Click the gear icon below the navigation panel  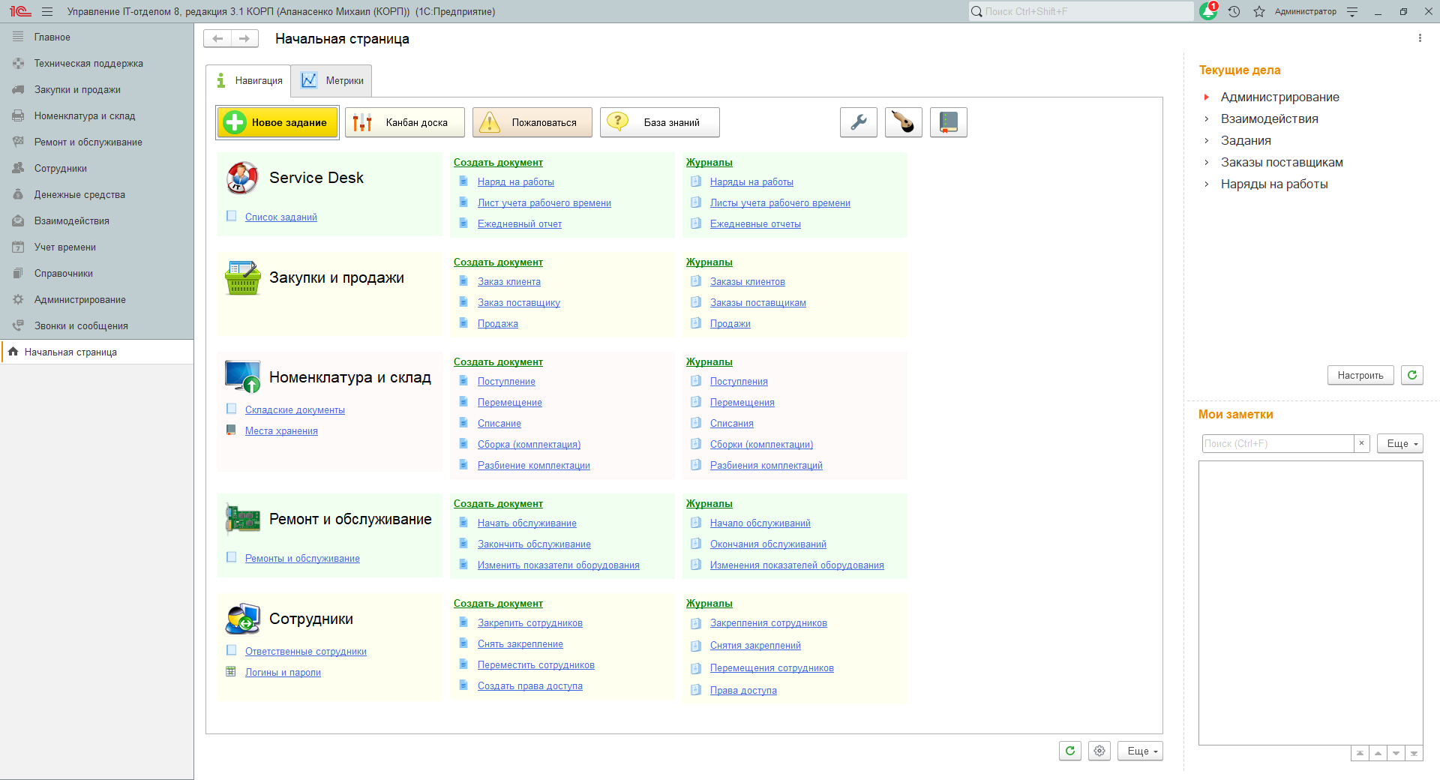click(1099, 751)
